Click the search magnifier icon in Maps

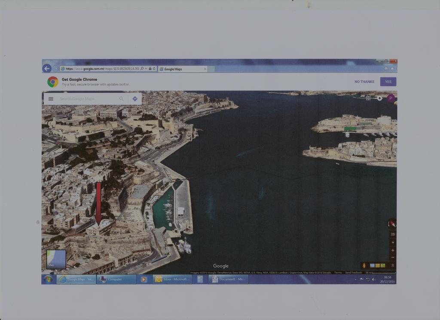click(x=121, y=99)
